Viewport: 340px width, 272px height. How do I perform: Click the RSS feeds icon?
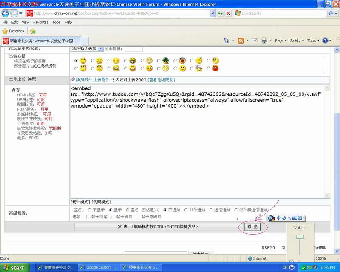click(x=241, y=40)
